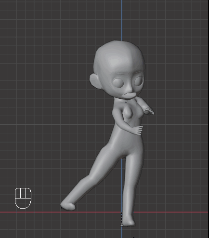Click the middle button segment of mouse overlay icon
The height and width of the screenshot is (238, 209).
point(23,193)
